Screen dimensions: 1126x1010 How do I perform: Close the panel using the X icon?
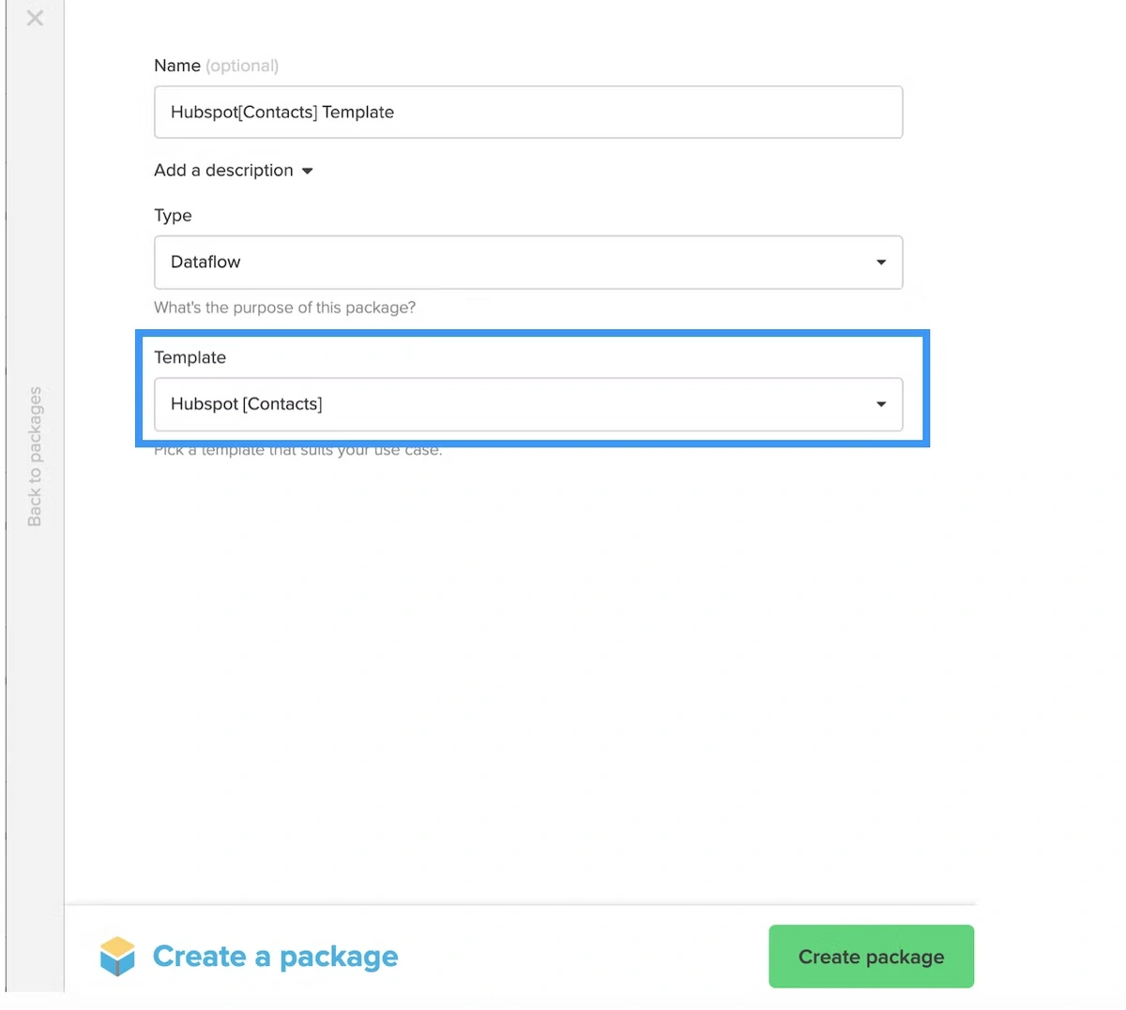pos(35,18)
